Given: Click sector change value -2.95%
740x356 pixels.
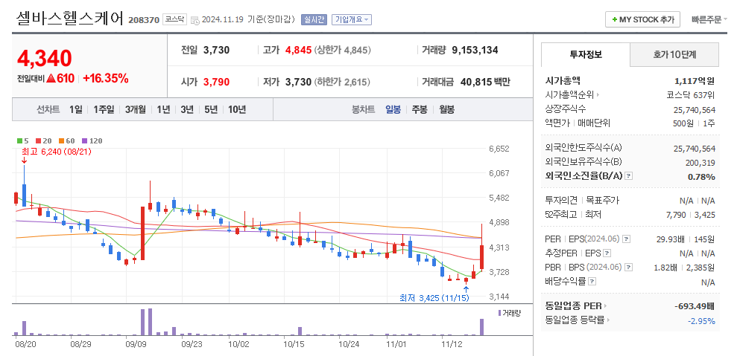Looking at the screenshot, I should [x=701, y=321].
